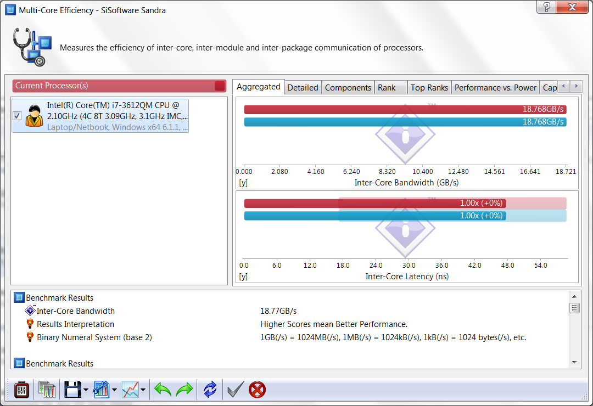Refresh results with the blue circular arrows

click(210, 390)
